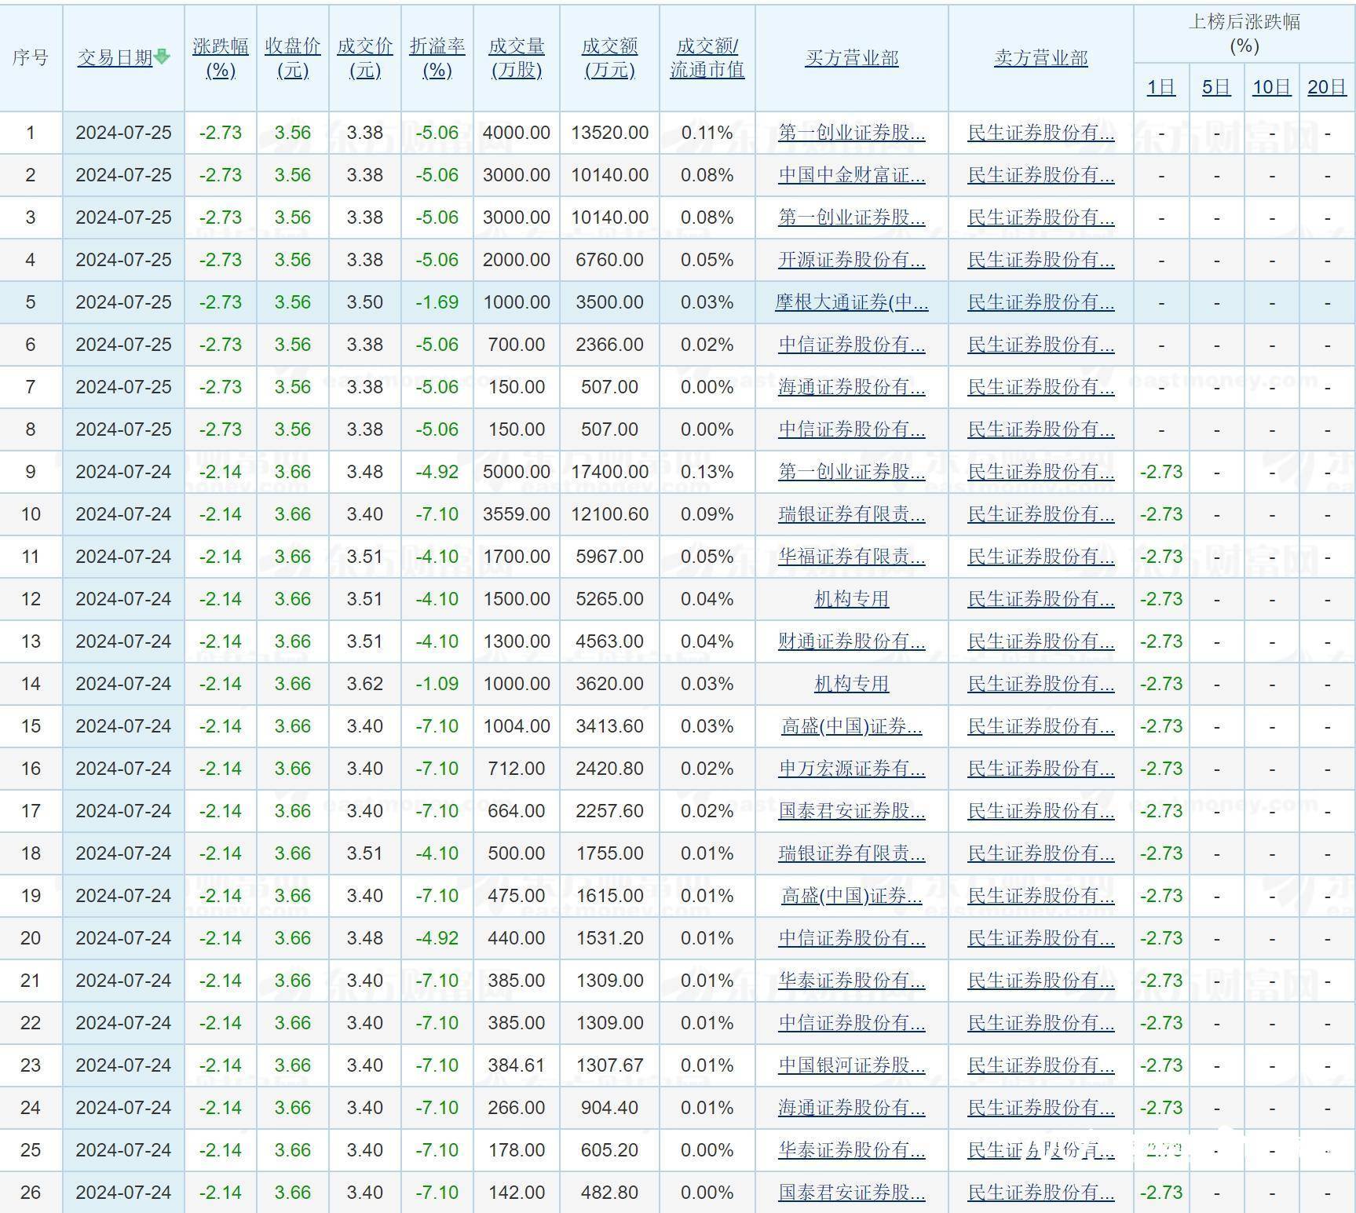Select 成交量 384.61 in row 23
Viewport: 1356px width, 1213px height.
tap(517, 1065)
